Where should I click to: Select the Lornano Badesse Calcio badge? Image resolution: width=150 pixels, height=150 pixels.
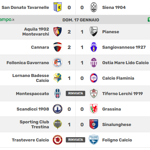58,78
